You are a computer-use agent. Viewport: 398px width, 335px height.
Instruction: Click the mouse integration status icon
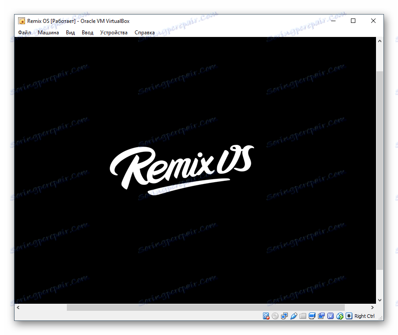tap(340, 316)
